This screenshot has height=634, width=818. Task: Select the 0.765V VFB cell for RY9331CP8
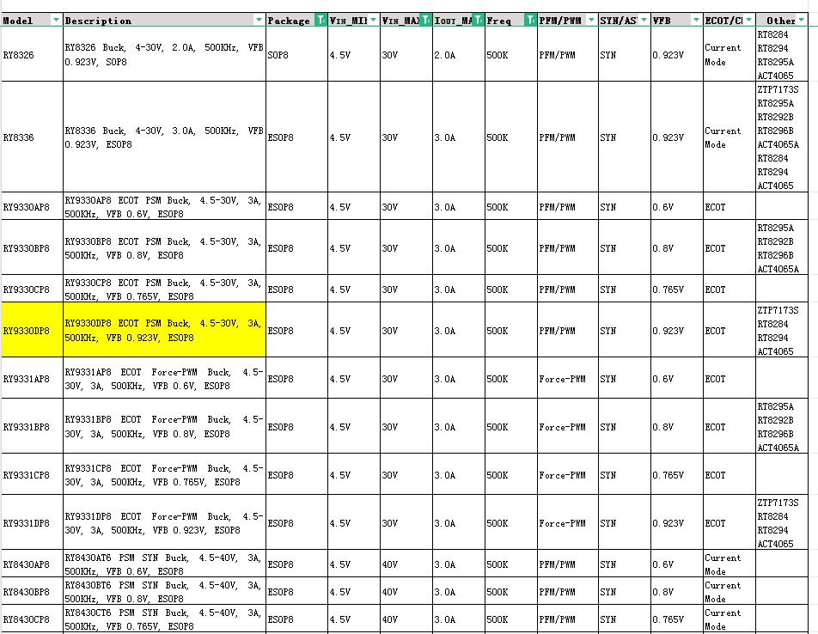click(676, 475)
